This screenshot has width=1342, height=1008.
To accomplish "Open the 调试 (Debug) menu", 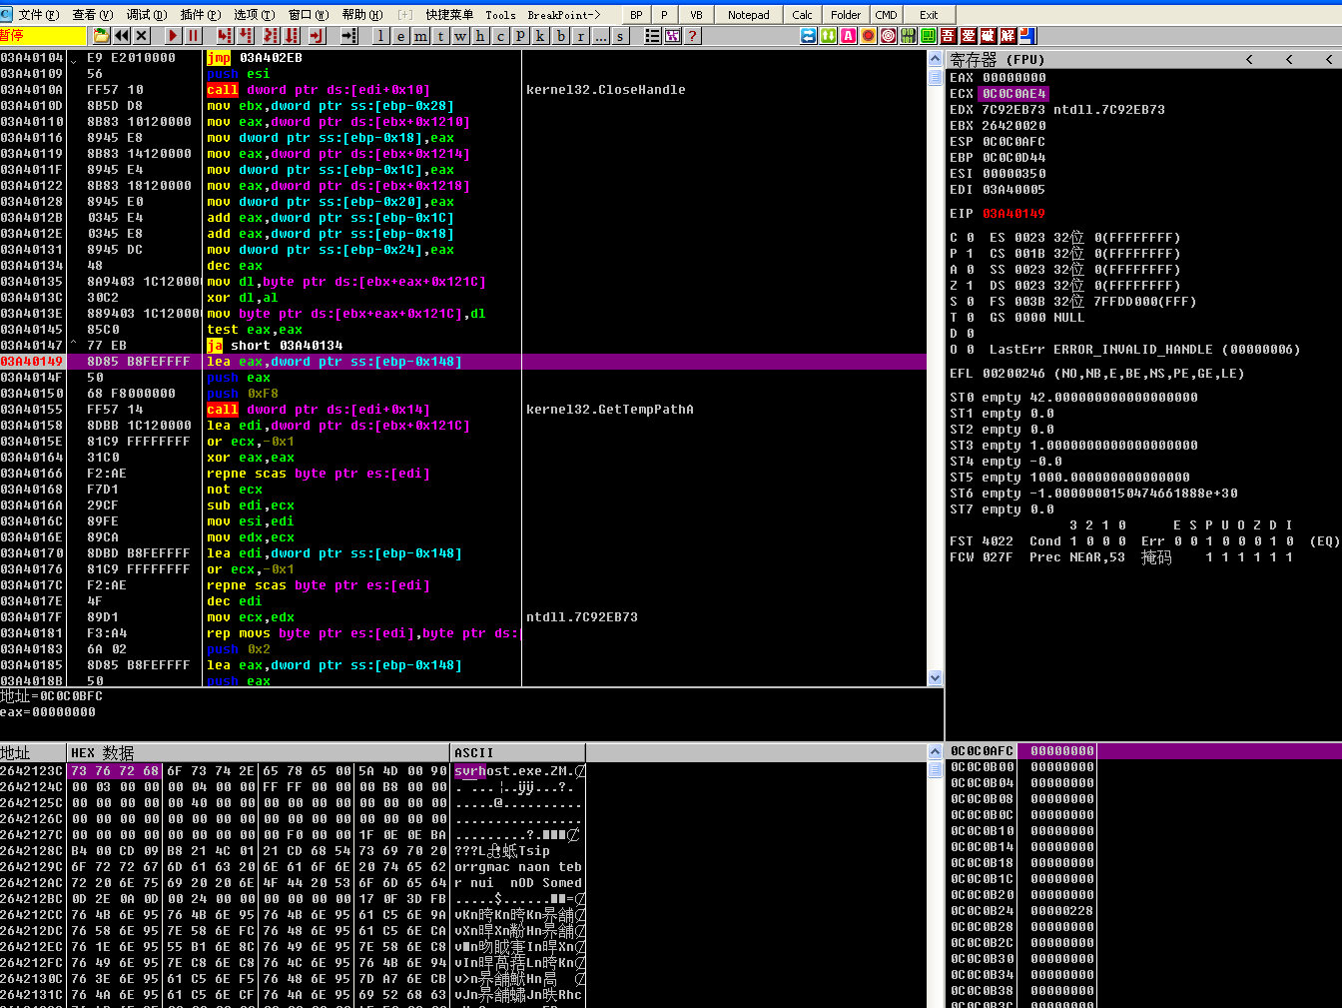I will (146, 15).
